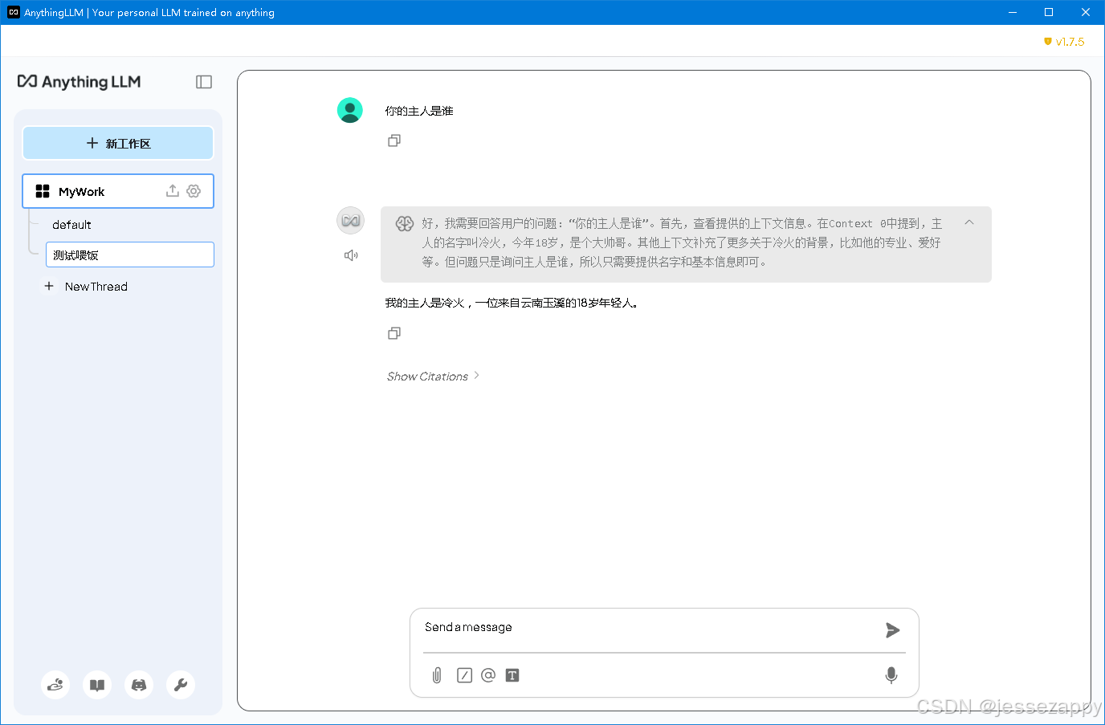This screenshot has width=1105, height=725.
Task: Copy the user message 你的主人是谁
Action: point(394,141)
